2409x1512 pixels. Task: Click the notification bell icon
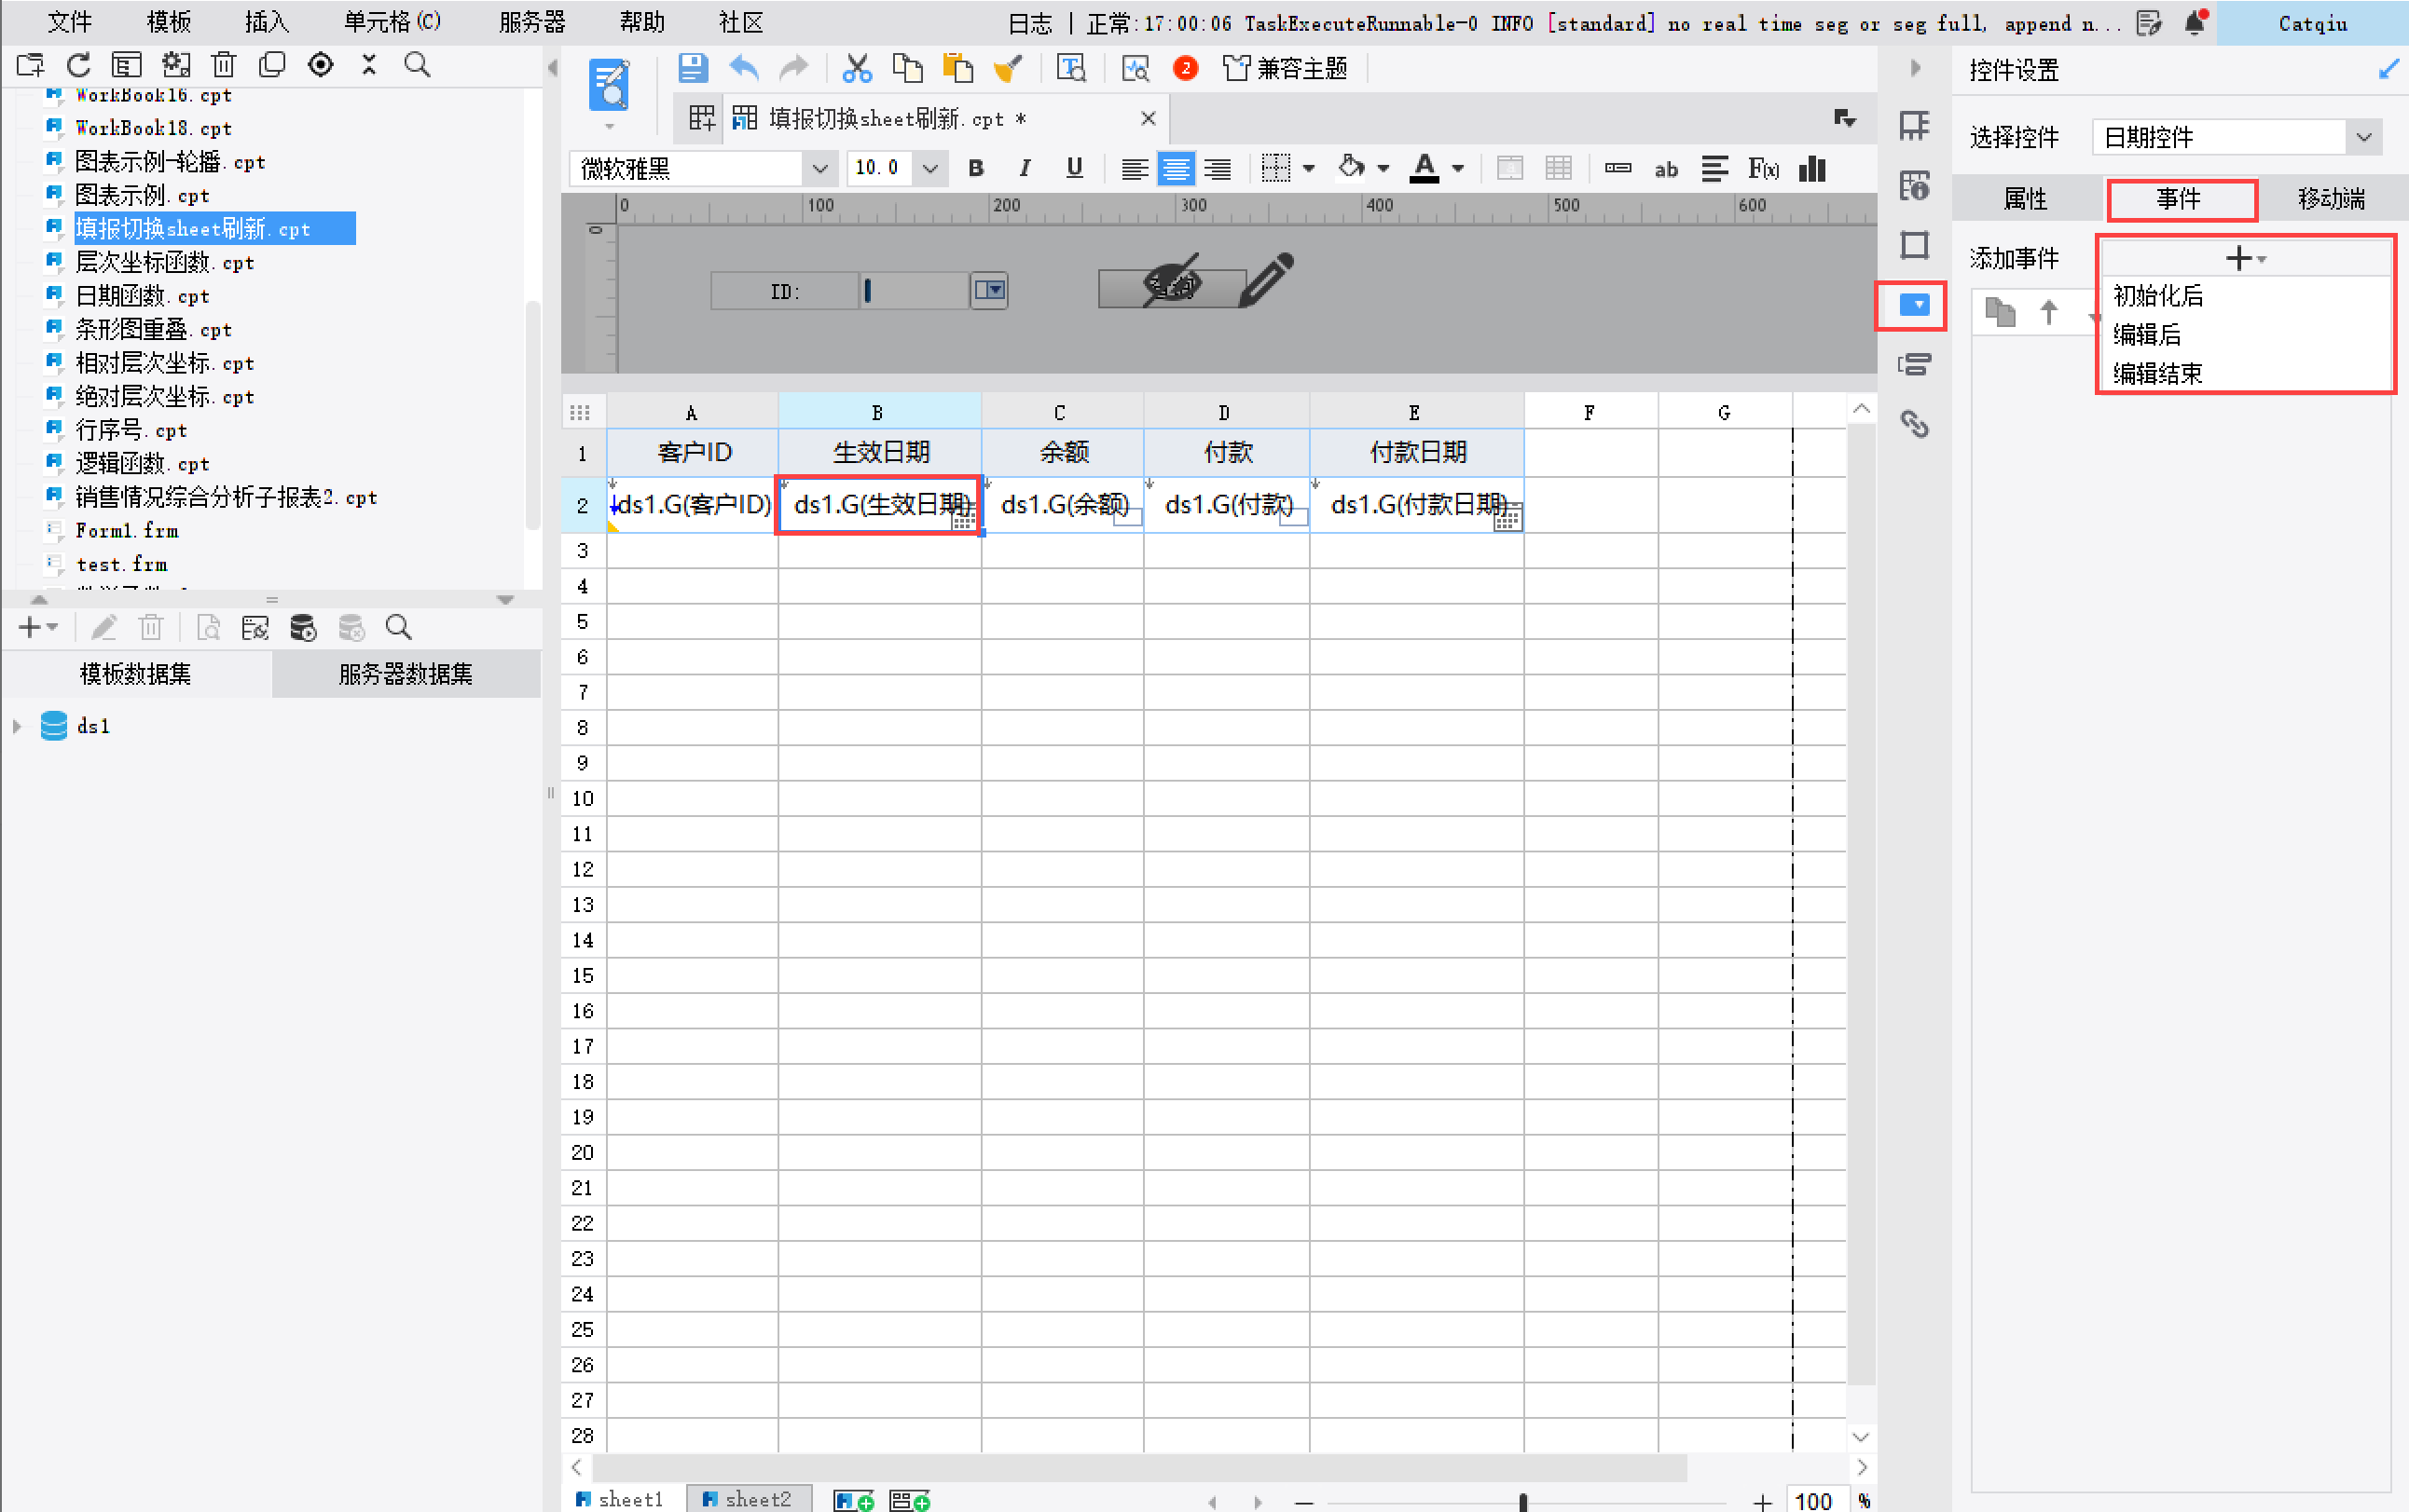[2195, 22]
